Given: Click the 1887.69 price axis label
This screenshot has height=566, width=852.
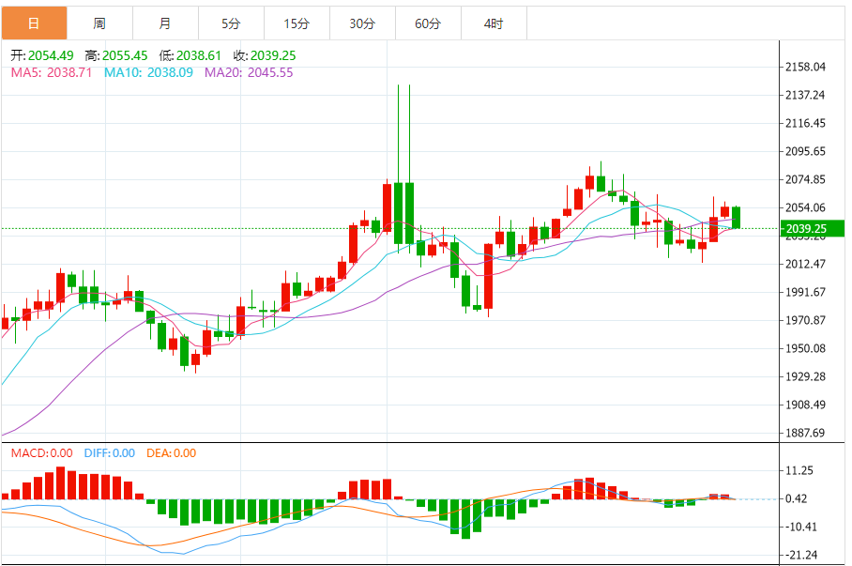Looking at the screenshot, I should 805,433.
